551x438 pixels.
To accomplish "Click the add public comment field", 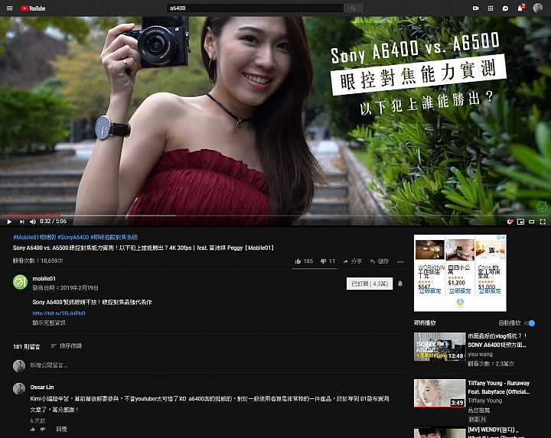I will [218, 365].
